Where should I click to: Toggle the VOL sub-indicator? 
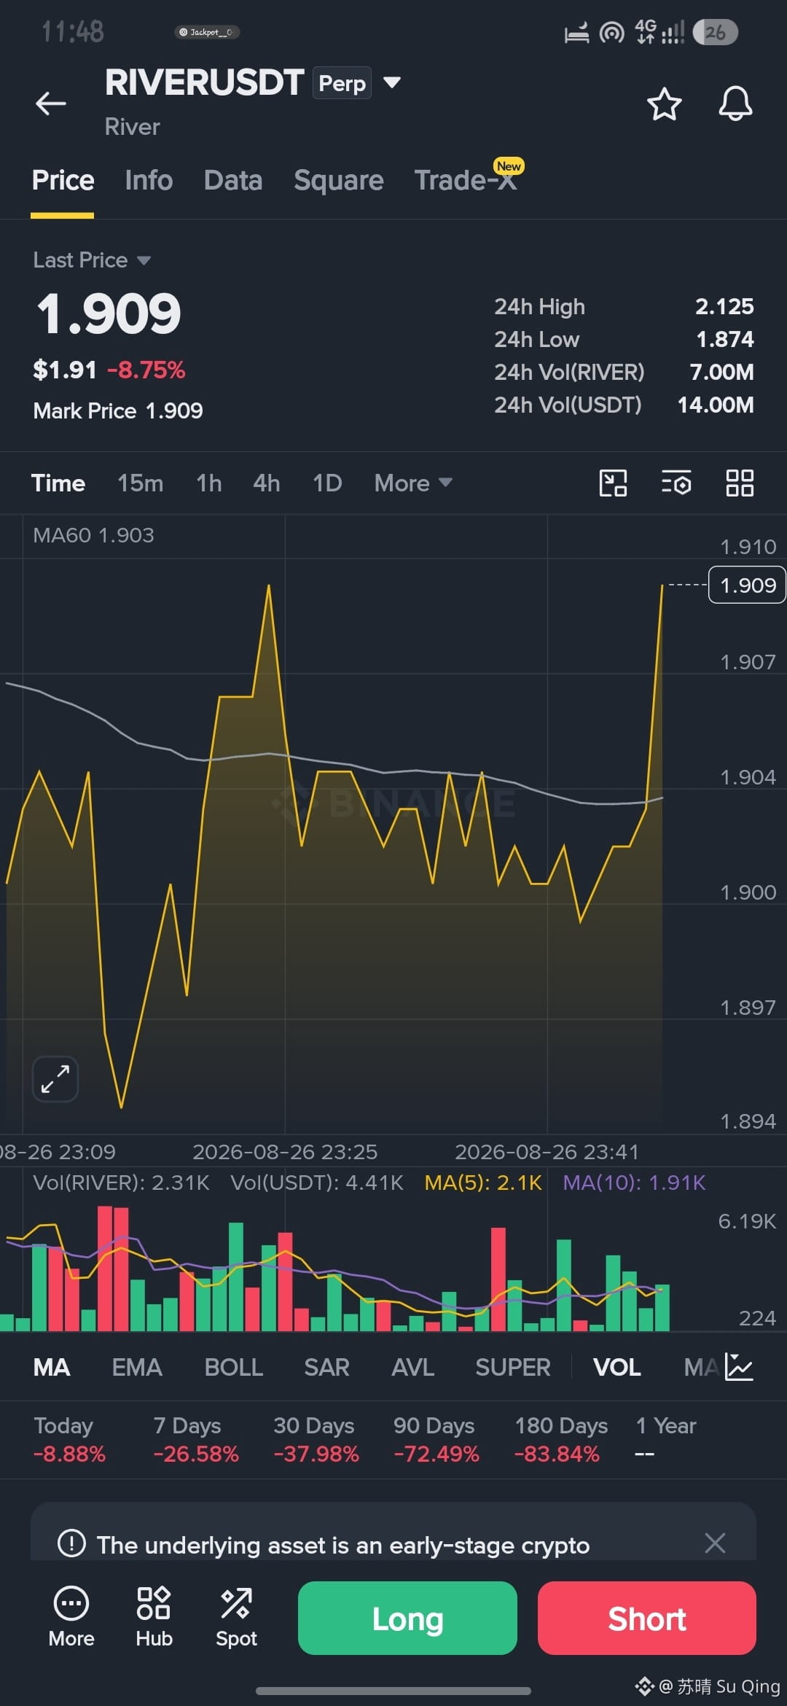(617, 1367)
